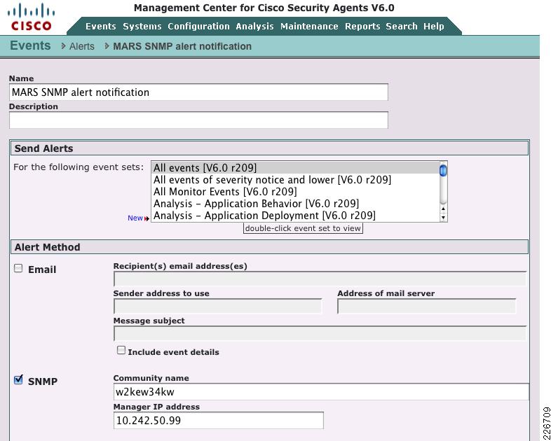Click the Name input field
This screenshot has width=551, height=441.
coord(198,92)
